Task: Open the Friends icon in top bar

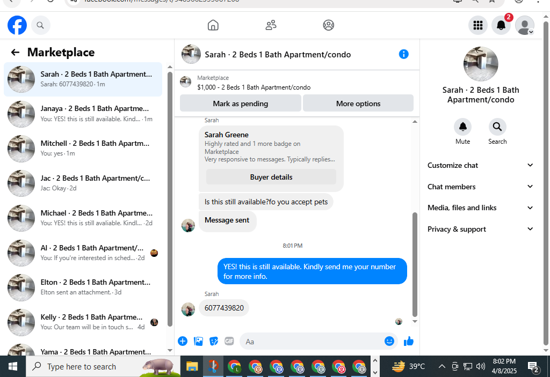Action: click(x=271, y=25)
